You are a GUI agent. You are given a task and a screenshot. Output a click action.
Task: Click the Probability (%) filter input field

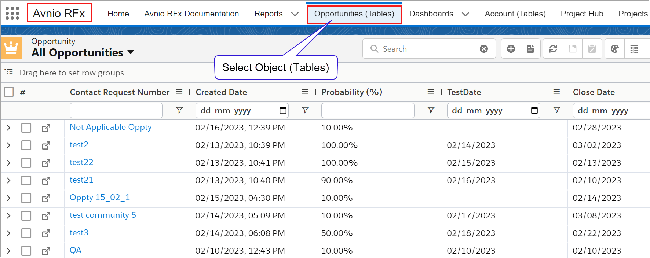point(368,110)
